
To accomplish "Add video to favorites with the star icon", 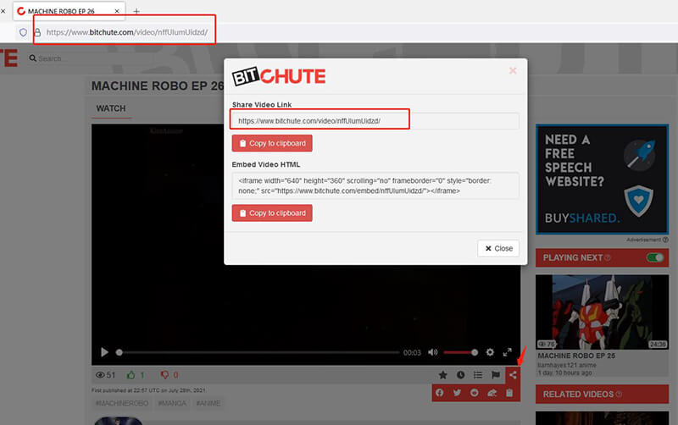I will 442,375.
